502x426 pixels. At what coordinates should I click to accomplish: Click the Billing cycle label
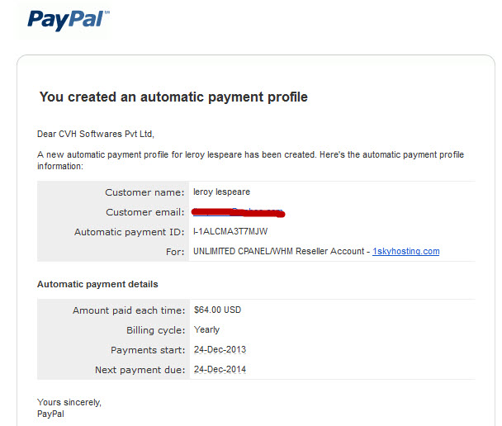coord(155,330)
